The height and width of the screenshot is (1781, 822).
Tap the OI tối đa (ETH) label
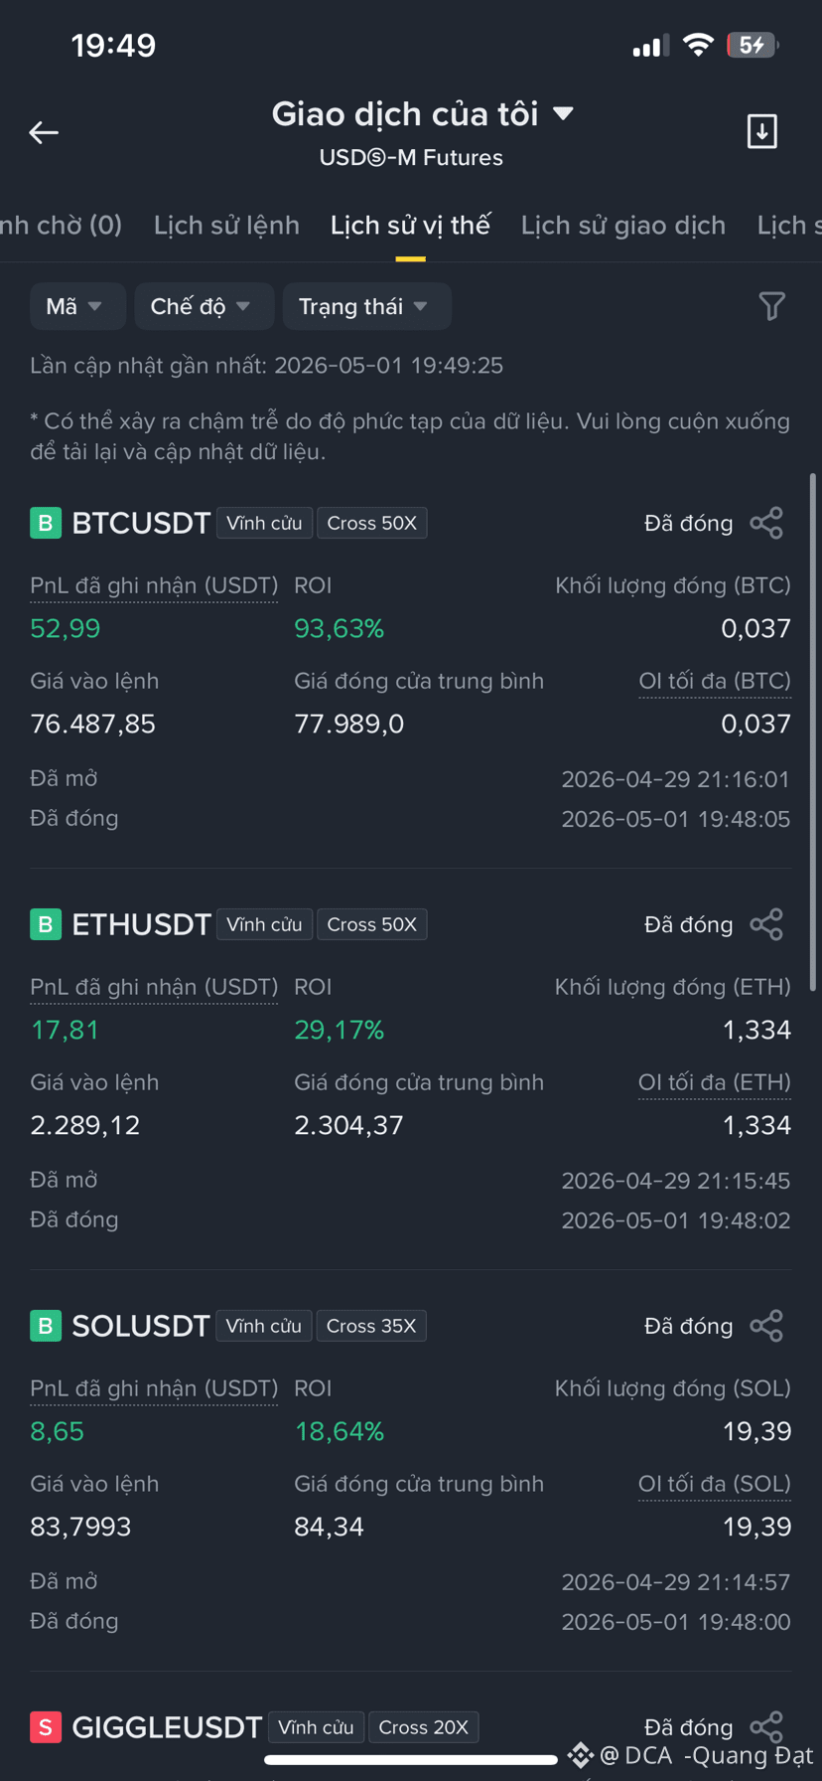[x=715, y=1082]
